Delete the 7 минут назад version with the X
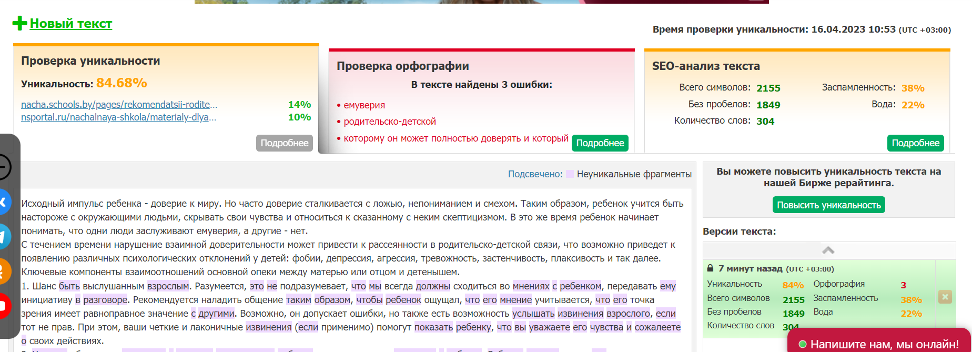Viewport: 972px width, 352px height. (x=945, y=297)
